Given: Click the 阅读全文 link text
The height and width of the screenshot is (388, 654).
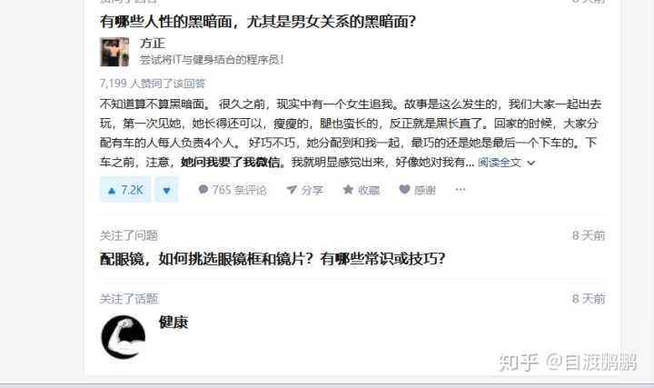Looking at the screenshot, I should point(500,163).
